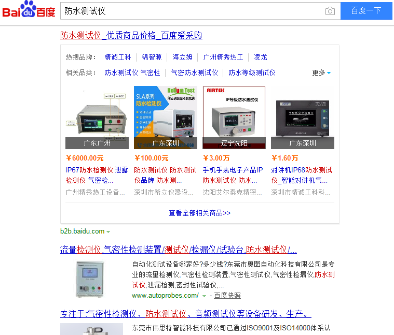Click price ¥3.00万
The height and width of the screenshot is (335, 394).
216,158
